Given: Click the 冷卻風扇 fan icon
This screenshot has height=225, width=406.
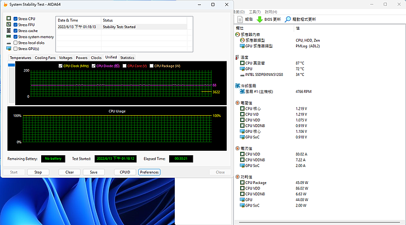Looking at the screenshot, I should click(x=237, y=85).
